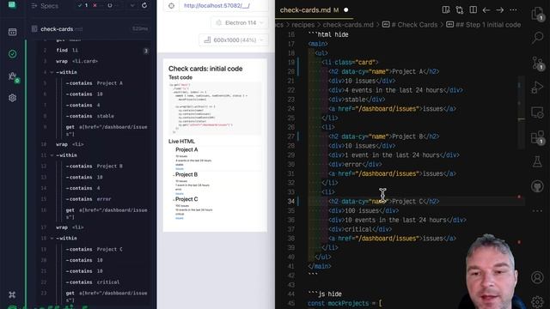Navigate back with left arrow in editor
The image size is (550, 309).
point(486,10)
